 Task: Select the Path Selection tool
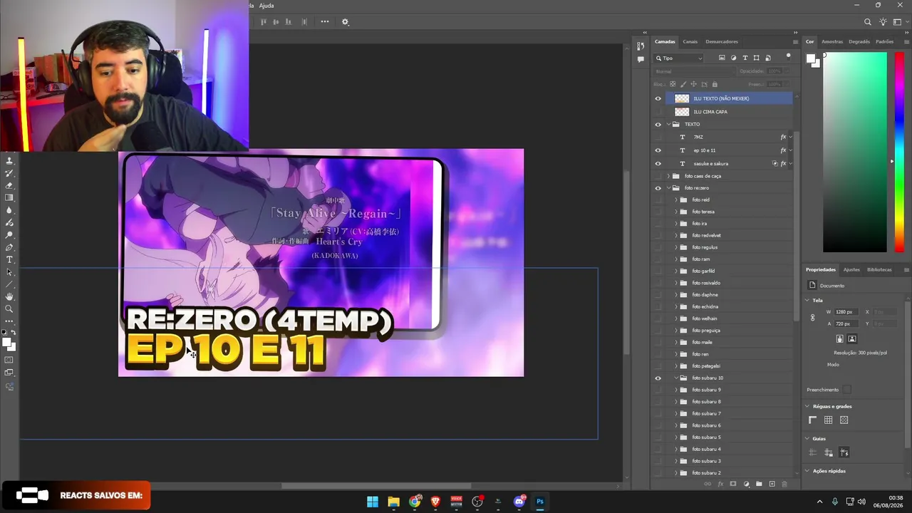pos(9,272)
